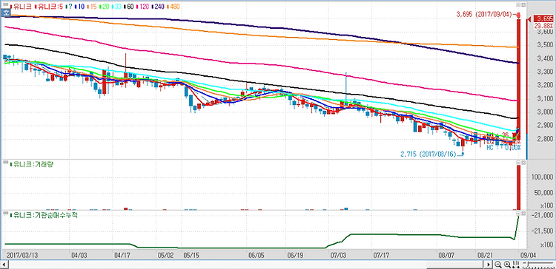The width and height of the screenshot is (556, 269).
Task: Click the 06/05 date axis label
Action: click(257, 254)
